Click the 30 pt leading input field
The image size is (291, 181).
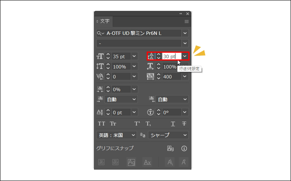click(171, 56)
